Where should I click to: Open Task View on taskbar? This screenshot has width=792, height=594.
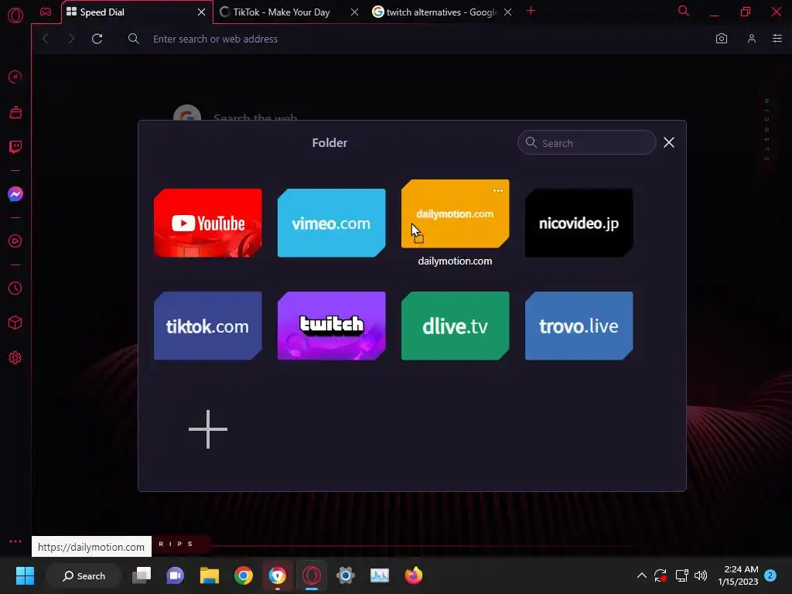click(142, 575)
